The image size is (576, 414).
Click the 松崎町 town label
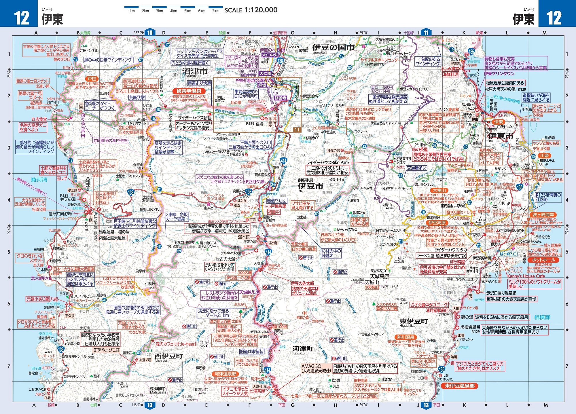157,389
